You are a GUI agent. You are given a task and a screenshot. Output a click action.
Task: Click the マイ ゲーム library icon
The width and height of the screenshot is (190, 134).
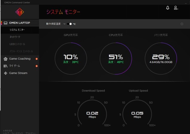pyautogui.click(x=5, y=66)
